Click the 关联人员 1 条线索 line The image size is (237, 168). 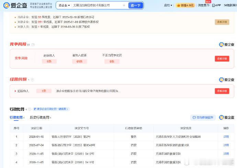coord(54,27)
